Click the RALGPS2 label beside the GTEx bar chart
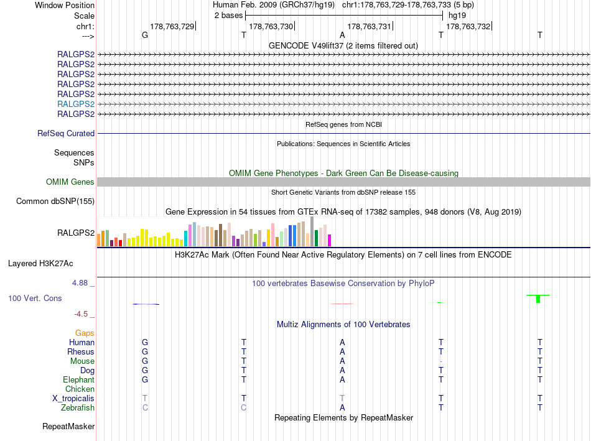The height and width of the screenshot is (441, 591). [x=76, y=233]
